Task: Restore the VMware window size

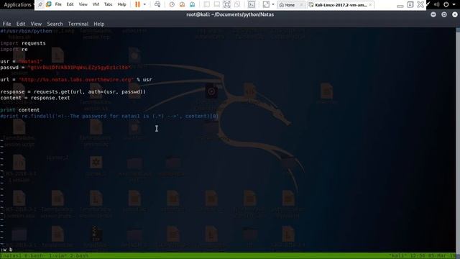Action: (x=410, y=5)
